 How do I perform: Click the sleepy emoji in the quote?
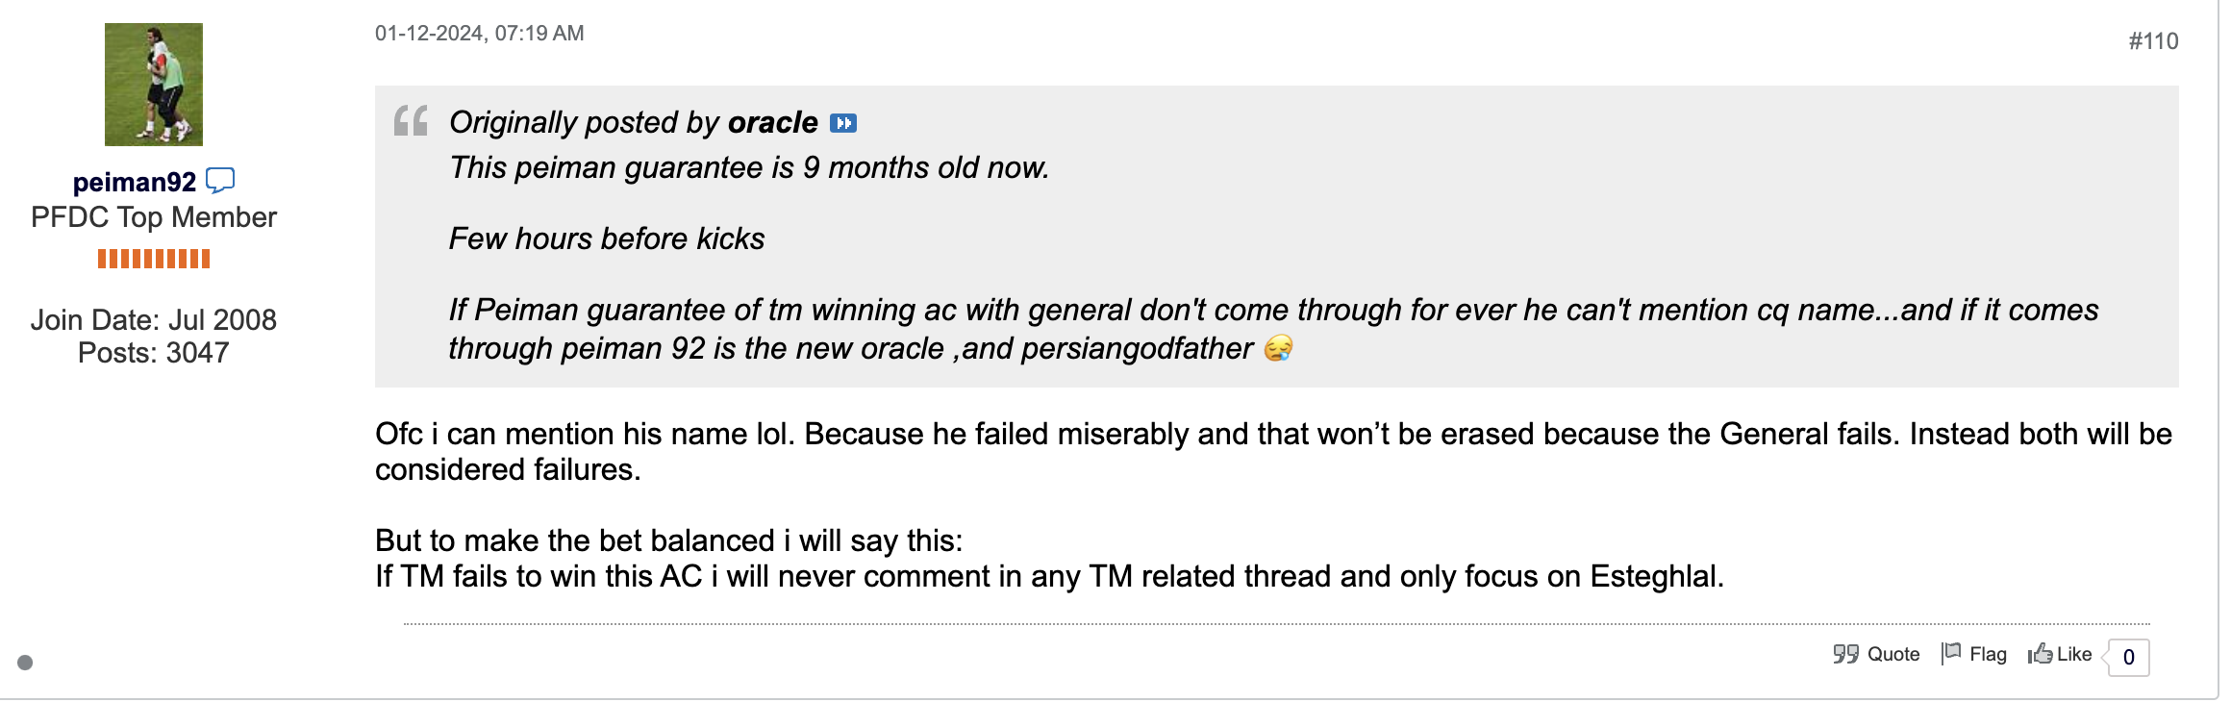[x=1278, y=348]
